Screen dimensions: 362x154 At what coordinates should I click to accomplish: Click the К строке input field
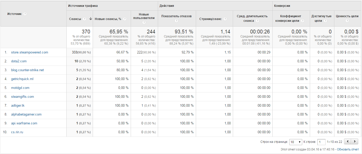pos(321,142)
